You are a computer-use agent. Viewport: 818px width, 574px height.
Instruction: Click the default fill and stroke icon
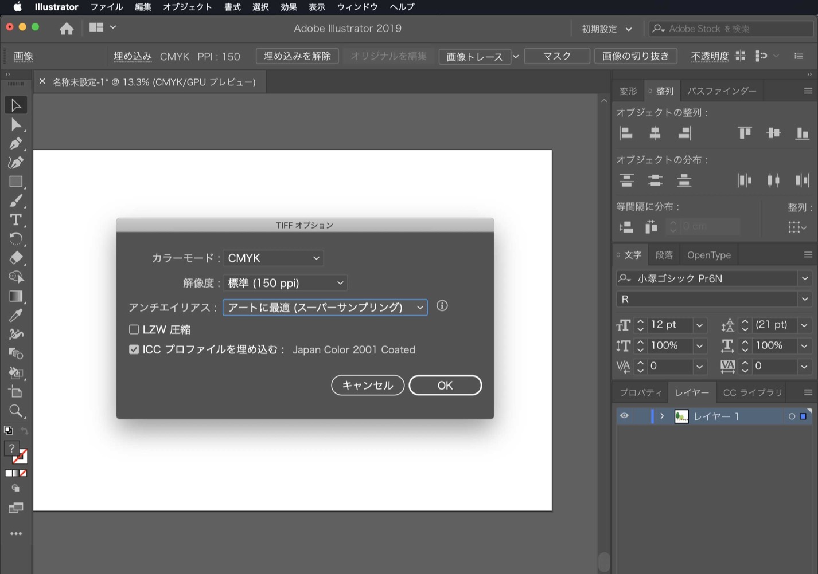pyautogui.click(x=8, y=430)
